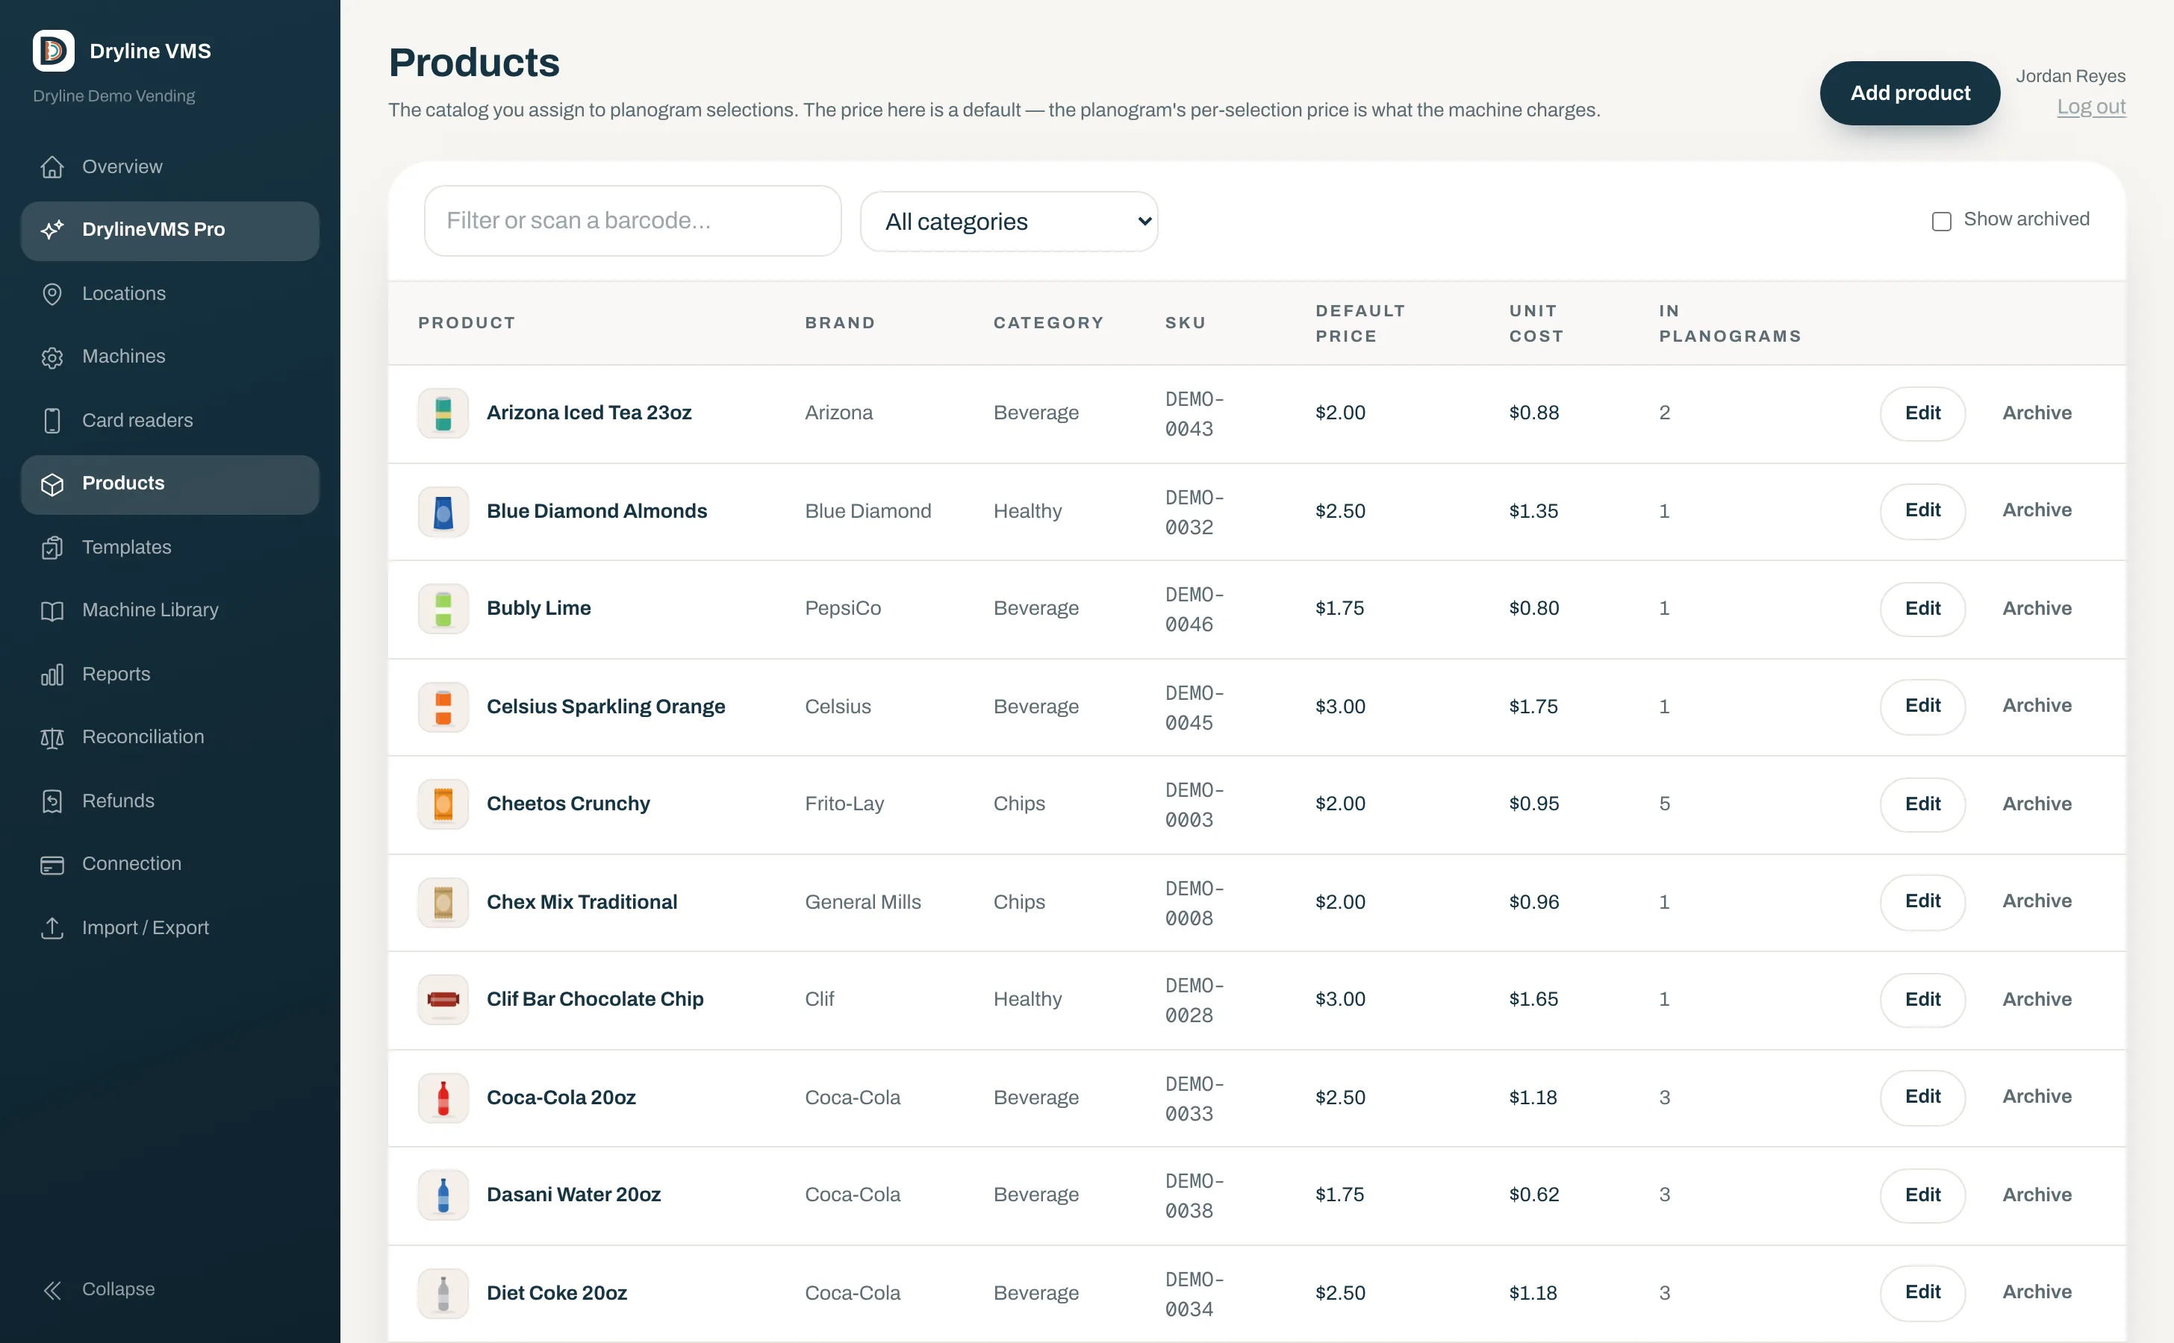Edit the Arizona Iced Tea 23oz product
The width and height of the screenshot is (2174, 1343).
[1922, 413]
